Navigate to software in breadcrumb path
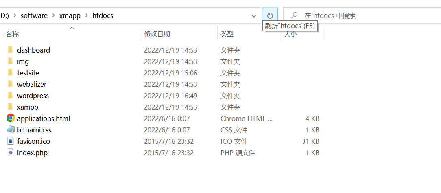 click(x=34, y=16)
